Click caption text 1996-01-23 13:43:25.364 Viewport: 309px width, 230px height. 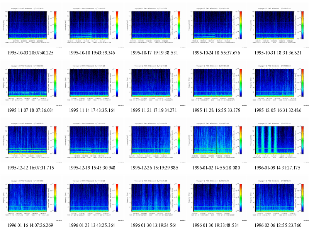tap(92, 225)
